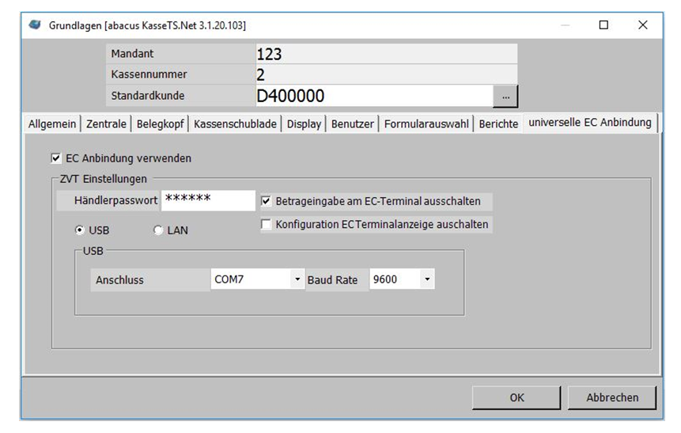681x433 pixels.
Task: Select the LAN connection radio button
Action: [x=158, y=230]
